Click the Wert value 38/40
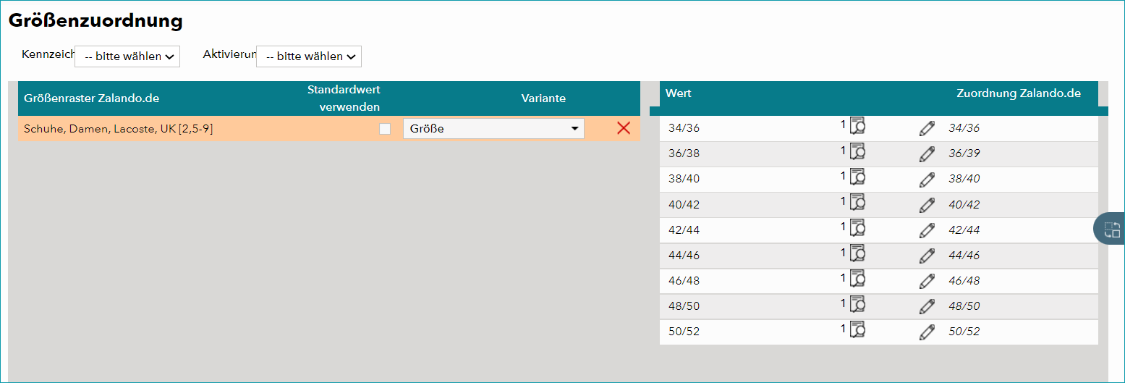The width and height of the screenshot is (1125, 383). [684, 179]
